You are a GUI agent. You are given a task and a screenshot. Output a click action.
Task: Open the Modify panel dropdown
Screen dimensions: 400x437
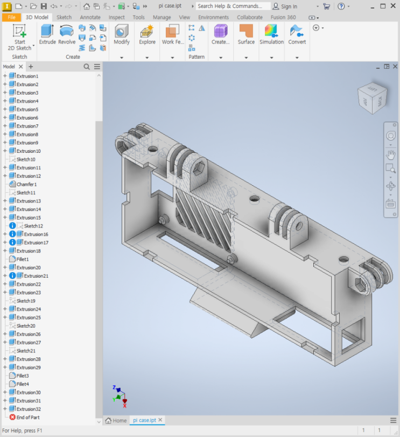coord(122,57)
